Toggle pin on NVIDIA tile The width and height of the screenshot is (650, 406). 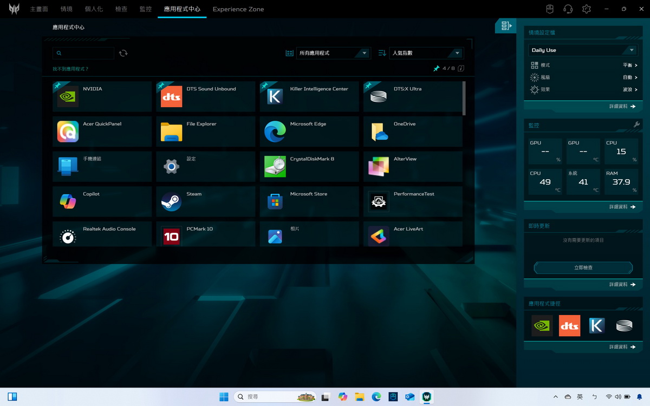coord(57,86)
